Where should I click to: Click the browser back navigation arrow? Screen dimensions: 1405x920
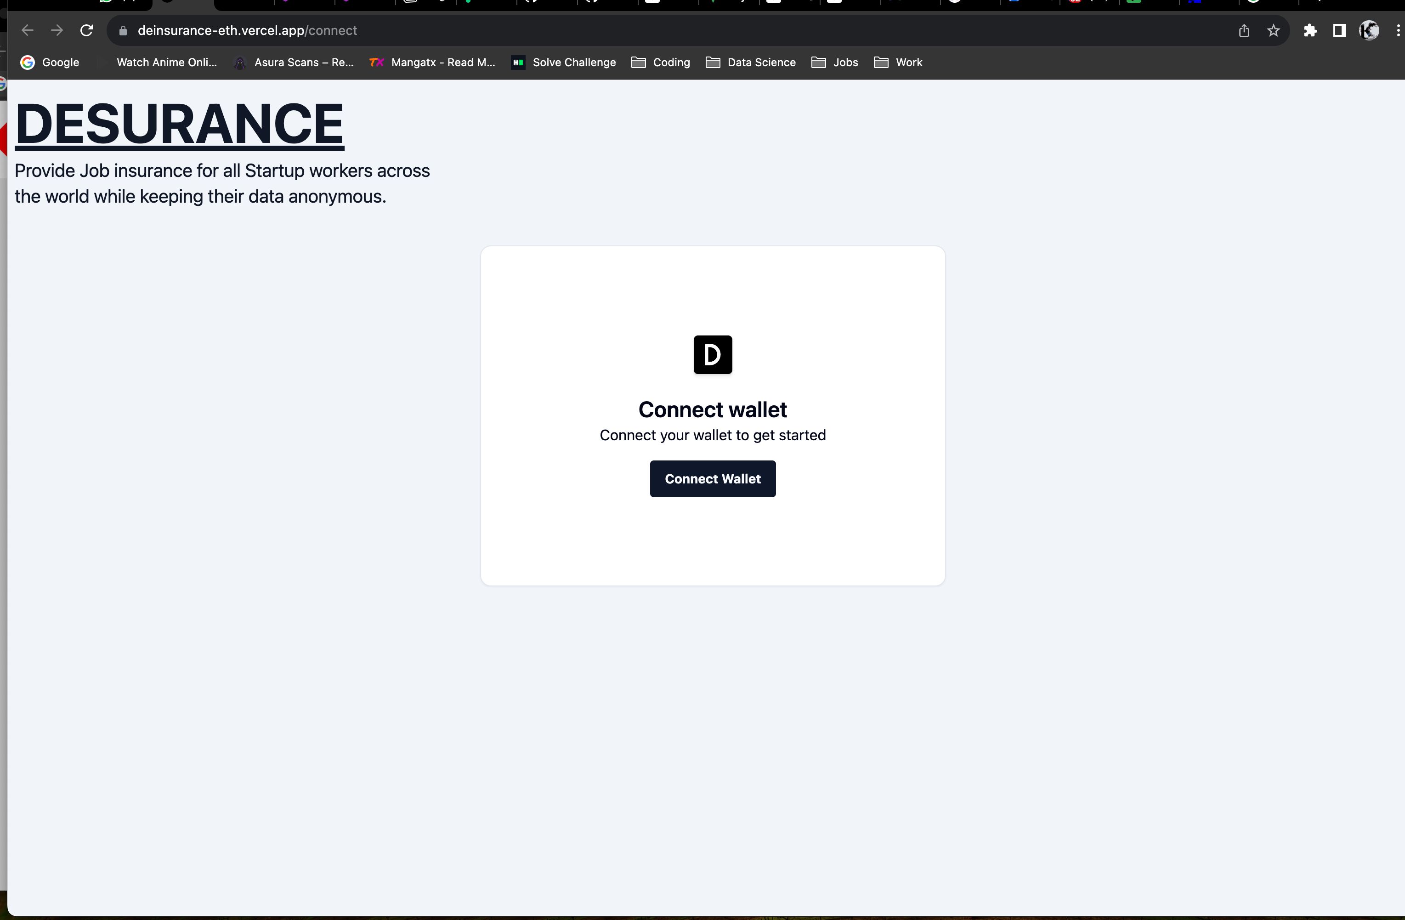(28, 30)
